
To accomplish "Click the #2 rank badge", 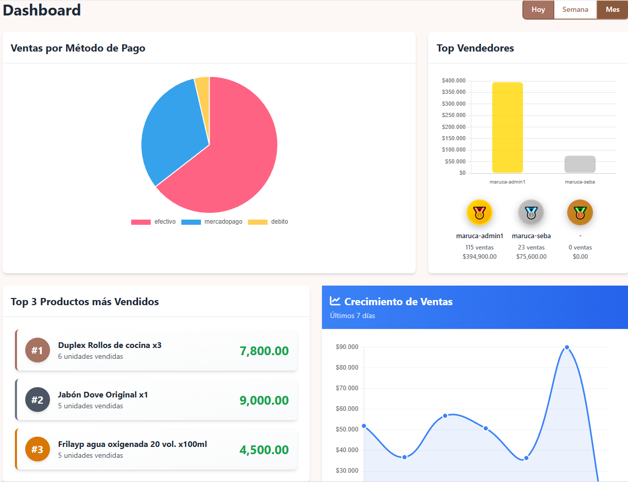I will (38, 400).
